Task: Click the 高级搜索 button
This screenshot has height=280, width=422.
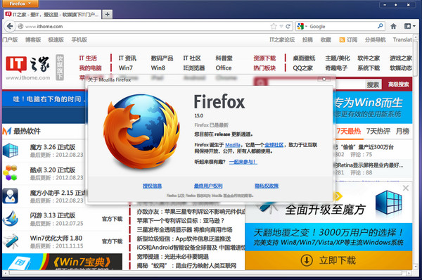Action: 398,84
